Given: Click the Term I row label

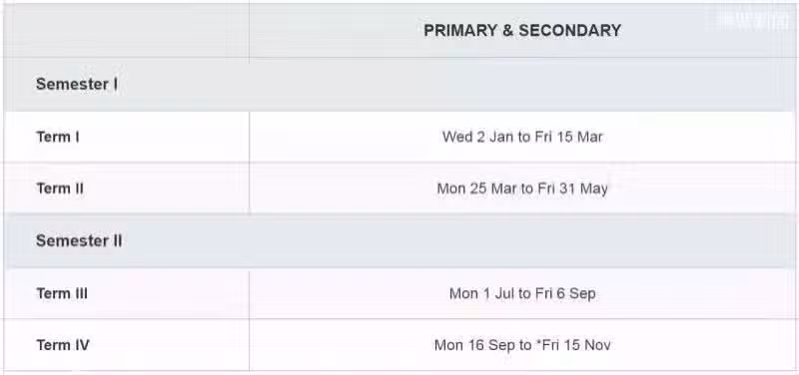Looking at the screenshot, I should click(x=58, y=137).
